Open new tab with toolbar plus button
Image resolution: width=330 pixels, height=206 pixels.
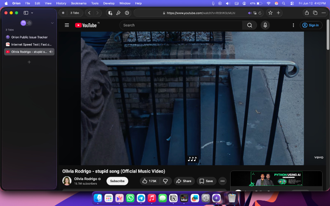click(278, 13)
